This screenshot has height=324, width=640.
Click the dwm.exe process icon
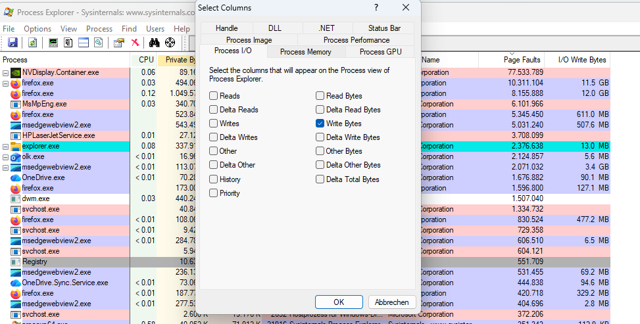coord(16,198)
